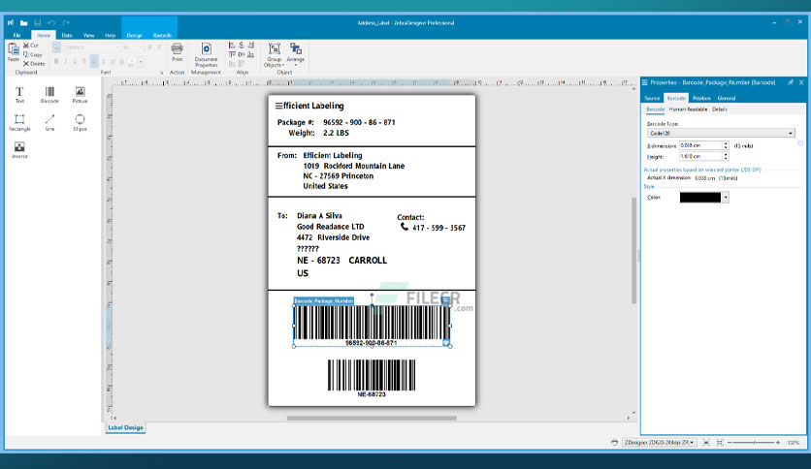Select the Line tool in the toolbox
This screenshot has width=811, height=469.
pyautogui.click(x=49, y=122)
